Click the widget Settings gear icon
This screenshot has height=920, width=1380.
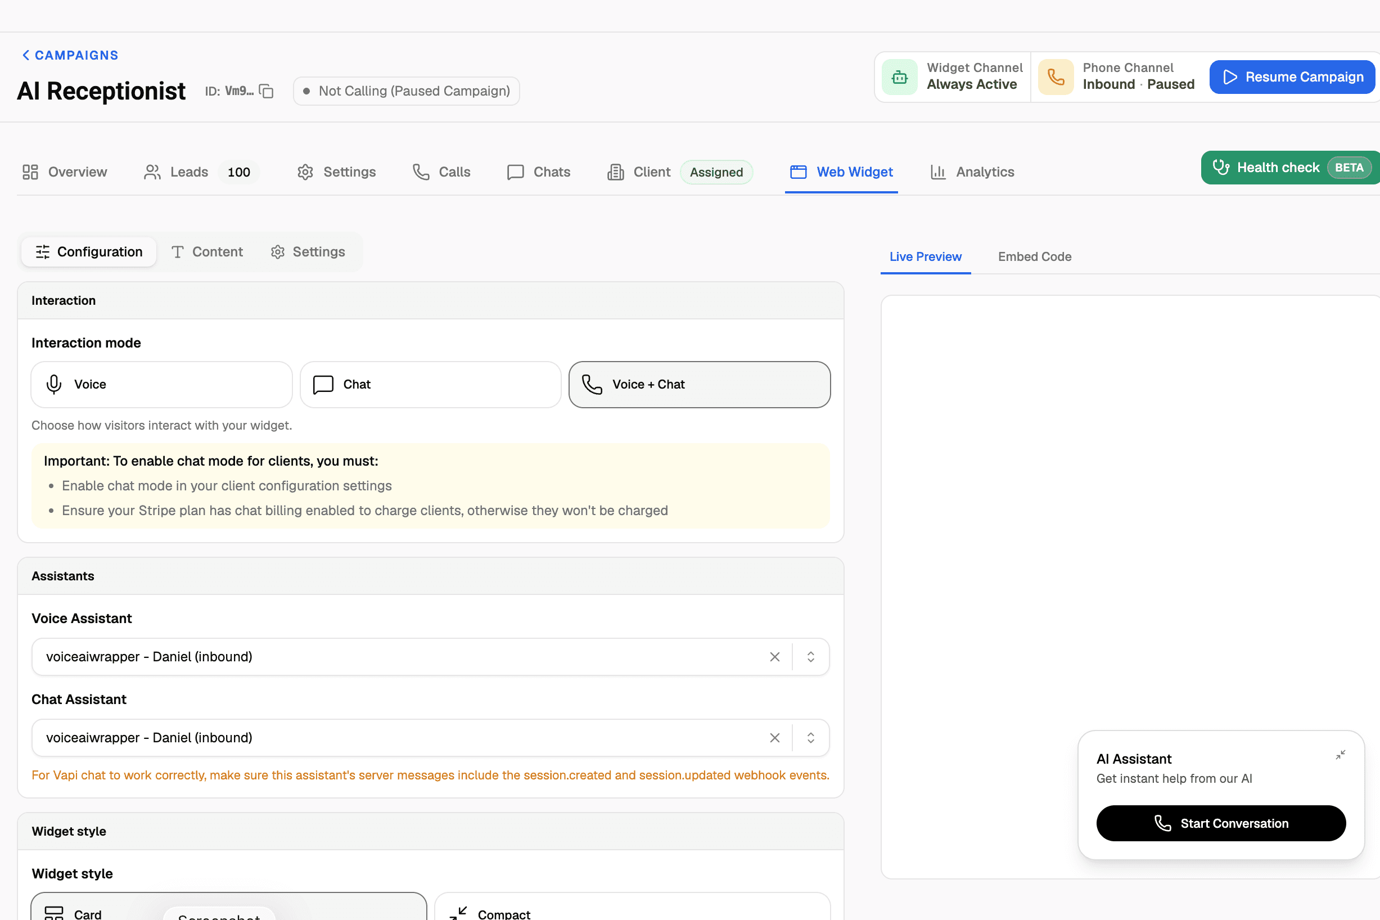tap(278, 252)
